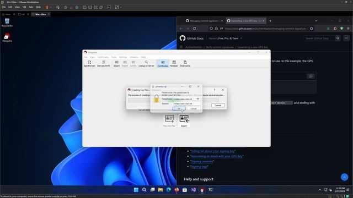Open the Firefox downloads icon

pos(328,29)
